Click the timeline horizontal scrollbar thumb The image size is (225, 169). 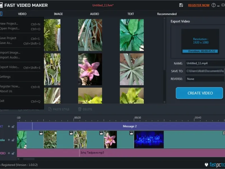pyautogui.click(x=29, y=159)
